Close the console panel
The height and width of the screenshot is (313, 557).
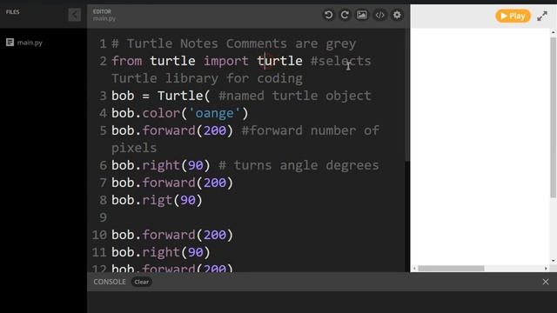coord(546,282)
